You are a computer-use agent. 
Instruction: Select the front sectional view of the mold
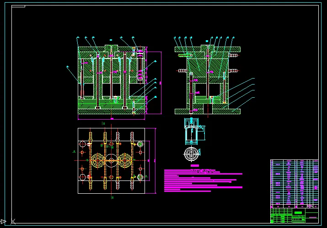pos(112,80)
